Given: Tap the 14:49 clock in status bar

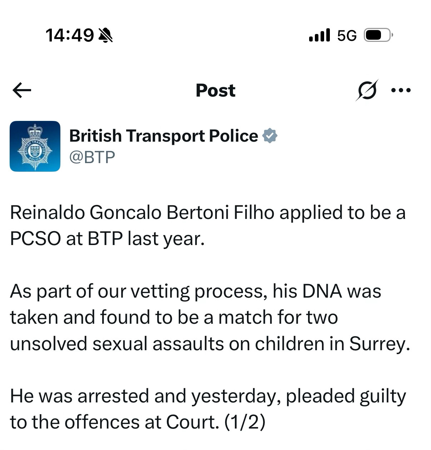Looking at the screenshot, I should click(70, 35).
